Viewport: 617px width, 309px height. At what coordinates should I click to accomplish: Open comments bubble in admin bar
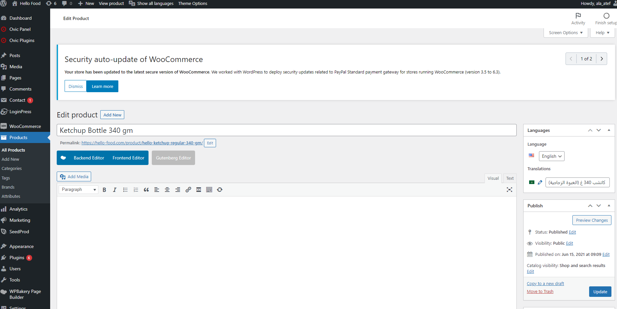point(67,4)
